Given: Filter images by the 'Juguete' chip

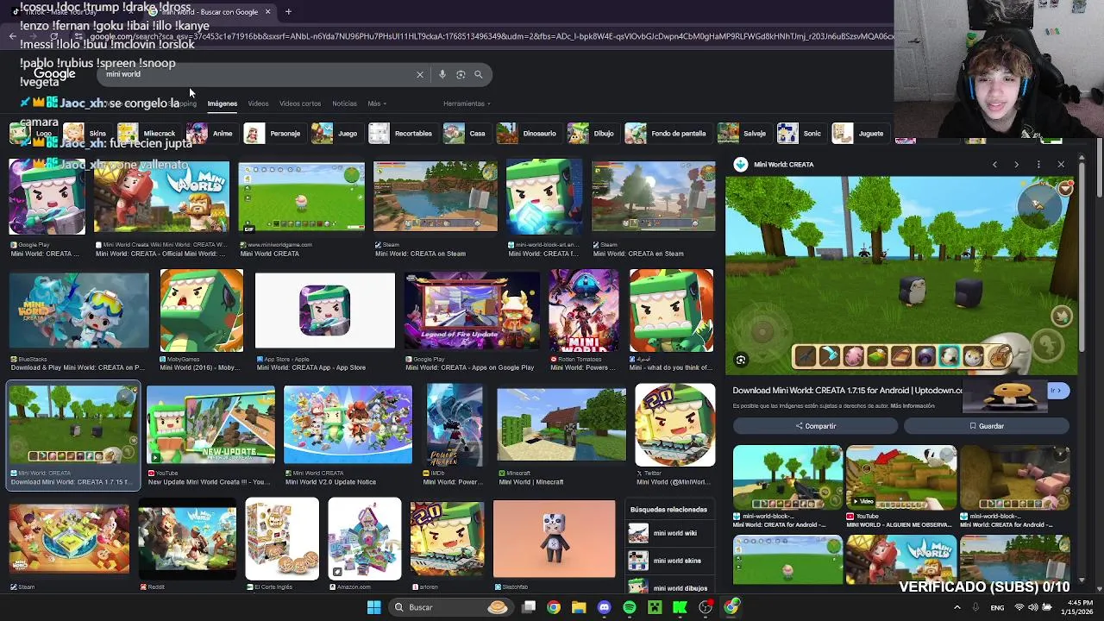Looking at the screenshot, I should [x=859, y=134].
